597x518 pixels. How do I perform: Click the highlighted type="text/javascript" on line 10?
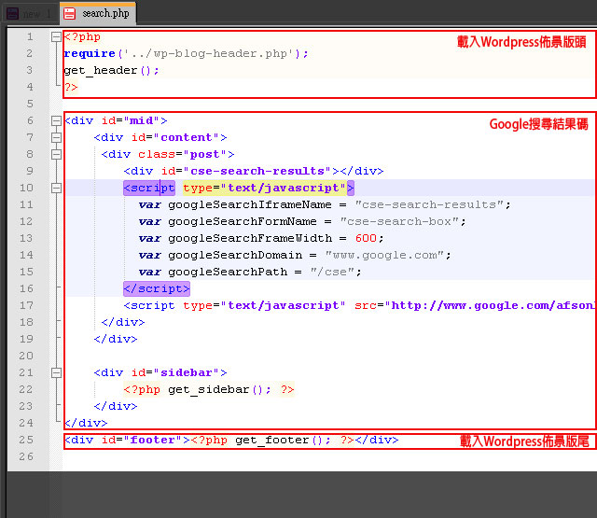pos(264,188)
